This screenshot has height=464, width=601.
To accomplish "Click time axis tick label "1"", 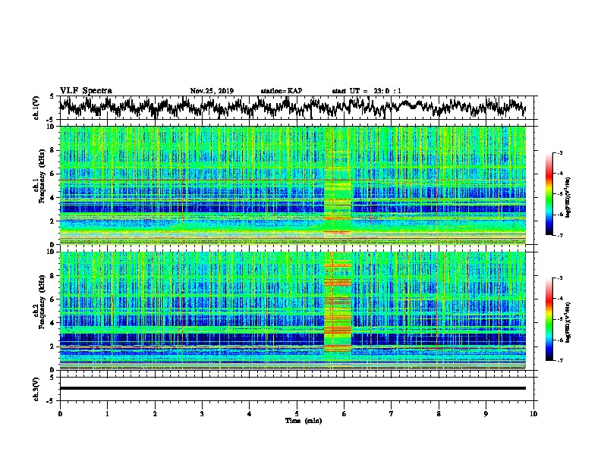I will 107,414.
